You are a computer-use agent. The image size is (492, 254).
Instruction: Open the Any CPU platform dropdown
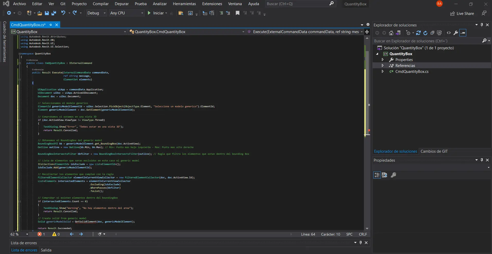point(127,13)
